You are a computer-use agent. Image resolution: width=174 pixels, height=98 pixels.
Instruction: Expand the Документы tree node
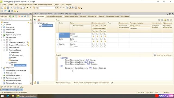pos(2,32)
